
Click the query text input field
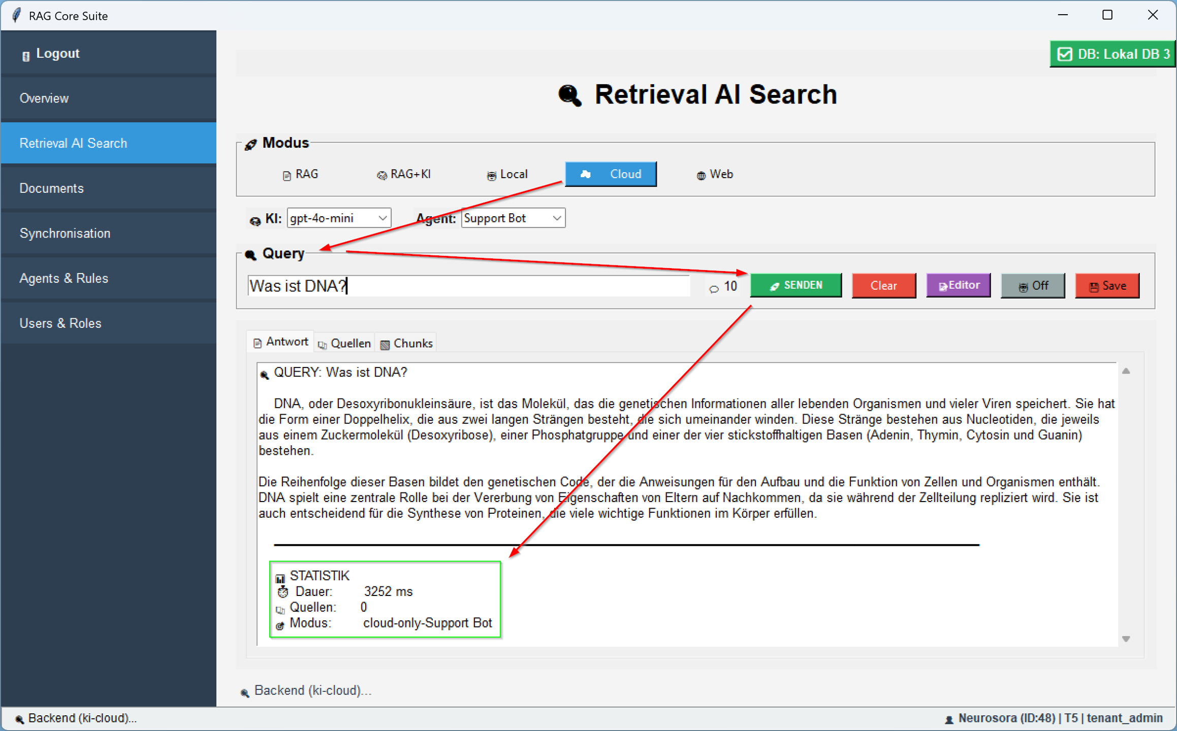pyautogui.click(x=468, y=286)
